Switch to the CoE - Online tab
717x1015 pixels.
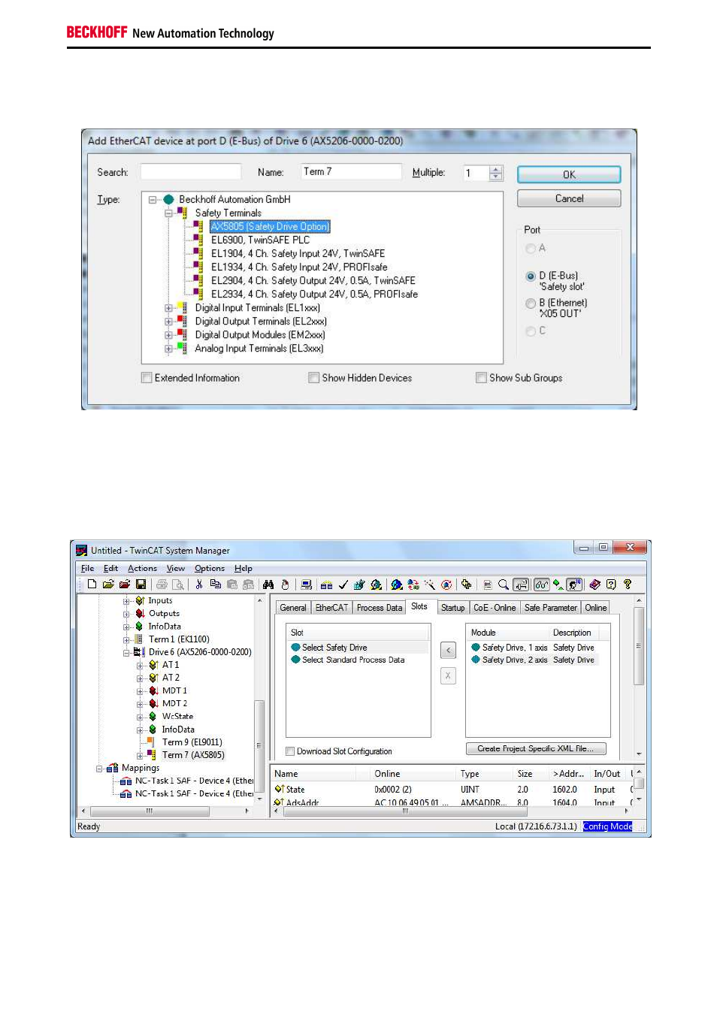pos(495,608)
